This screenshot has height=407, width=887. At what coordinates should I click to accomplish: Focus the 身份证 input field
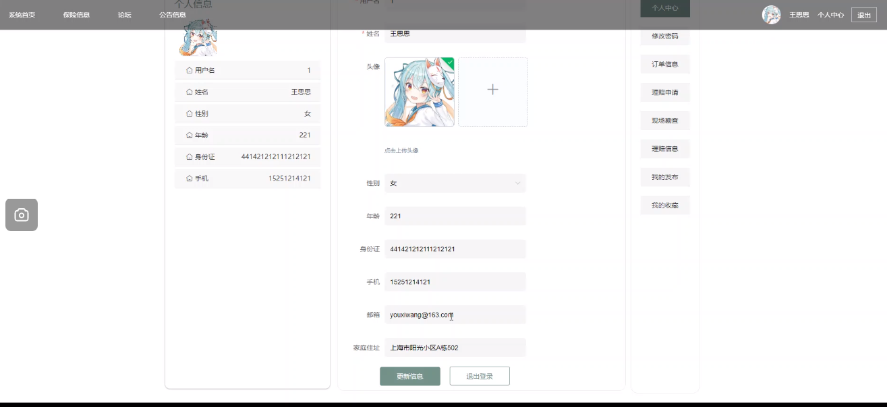[x=455, y=249]
